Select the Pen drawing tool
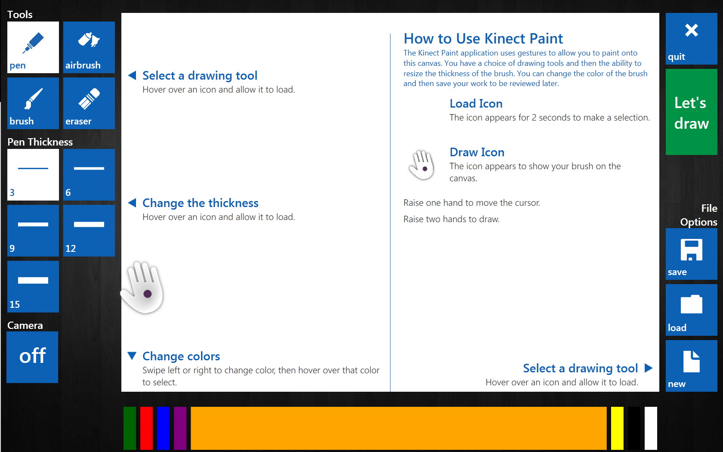Viewport: 723px width, 452px height. [x=33, y=46]
